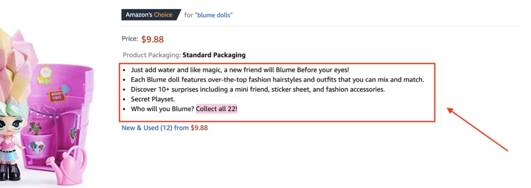This screenshot has height=188, width=531.
Task: Click the "Who will you Blume?" text
Action: 162,109
